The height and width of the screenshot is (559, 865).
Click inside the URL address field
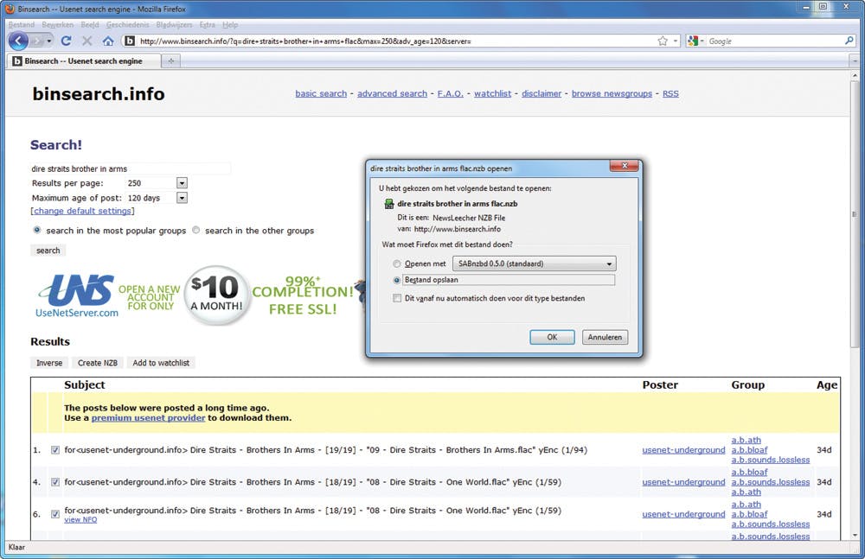(392, 41)
